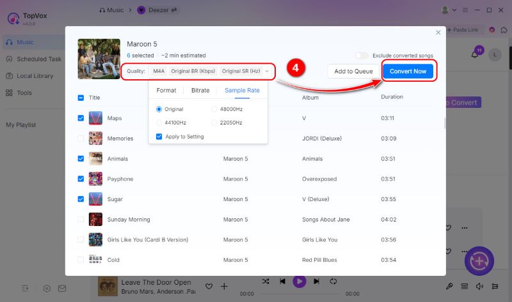This screenshot has height=302, width=512.
Task: Skip to previous track
Action: [x=282, y=281]
